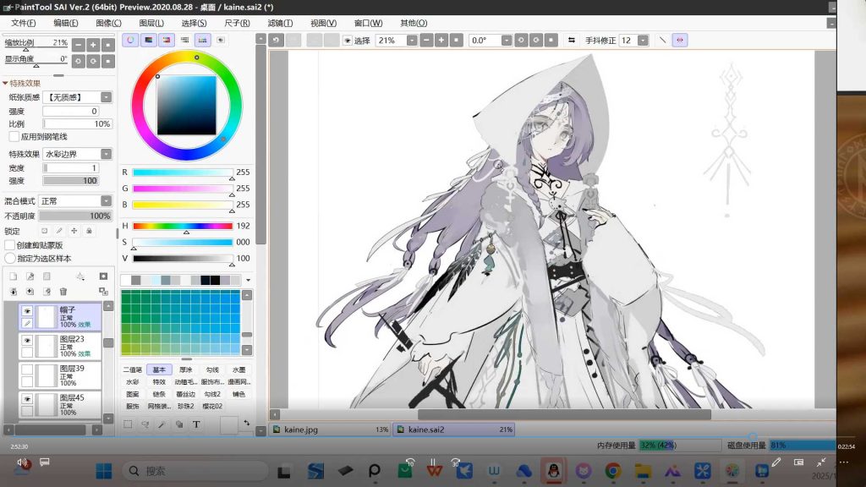This screenshot has height=487, width=866.
Task: Hide the 帽子 layer
Action: click(26, 311)
